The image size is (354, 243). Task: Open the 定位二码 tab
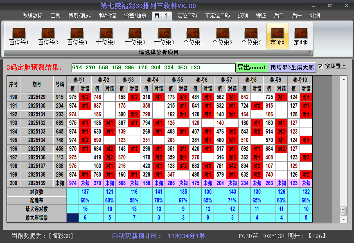click(187, 15)
